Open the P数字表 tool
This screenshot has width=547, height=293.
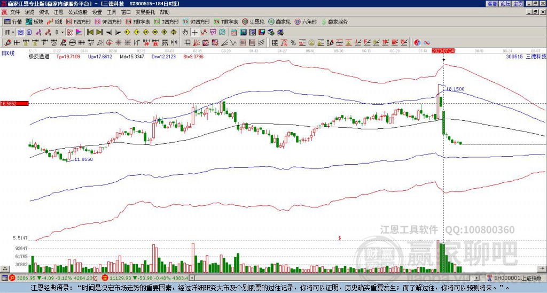pyautogui.click(x=138, y=21)
